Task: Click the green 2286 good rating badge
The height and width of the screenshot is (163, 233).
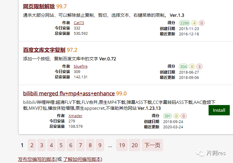Action: point(184,23)
